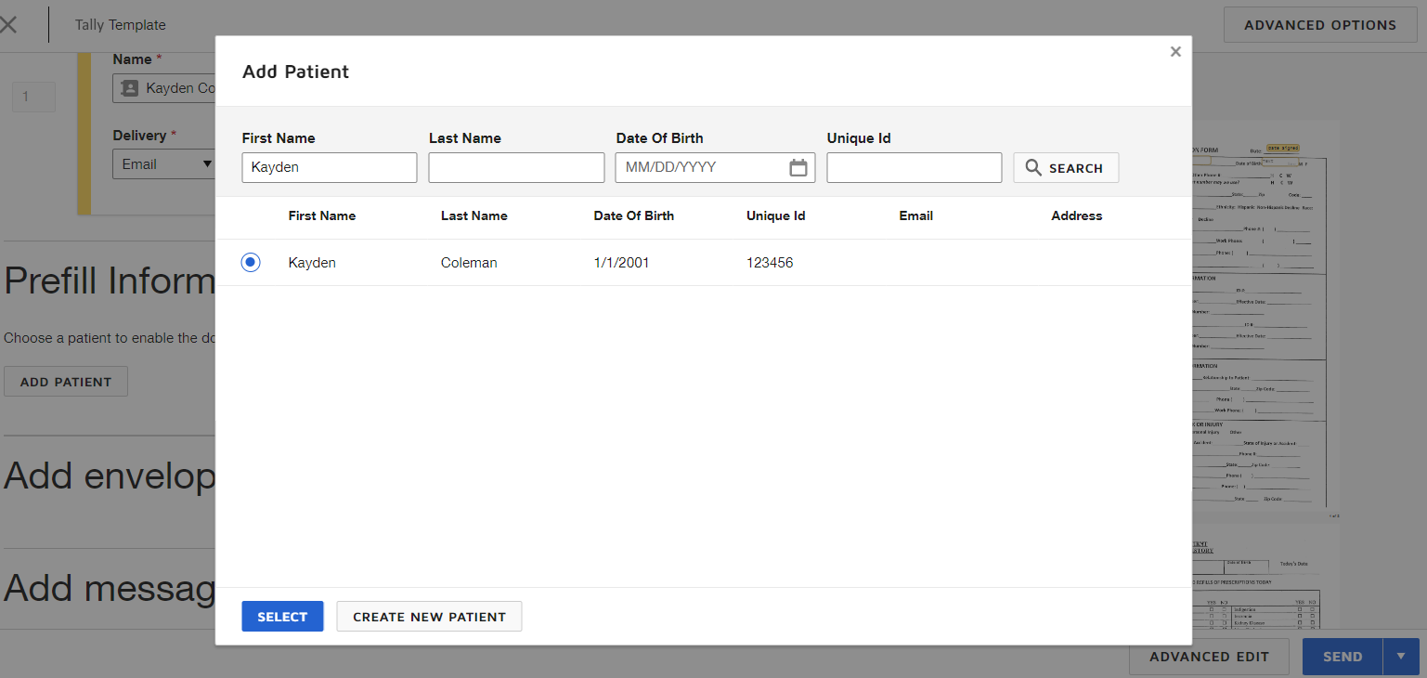
Task: Click the SELECT button
Action: [x=282, y=616]
